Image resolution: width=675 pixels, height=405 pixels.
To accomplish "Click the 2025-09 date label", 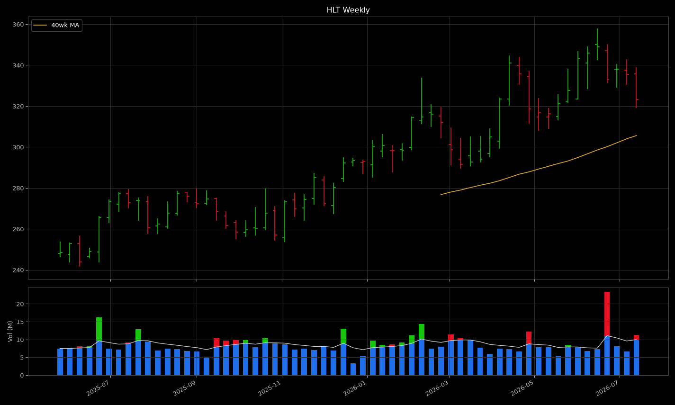I will coord(184,387).
